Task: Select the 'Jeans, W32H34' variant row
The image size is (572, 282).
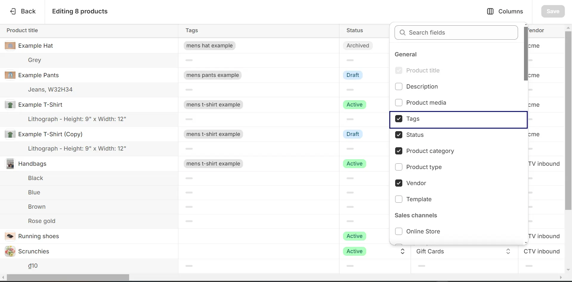Action: click(x=89, y=90)
